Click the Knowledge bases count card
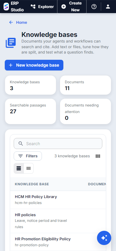The image size is (116, 251). [x=31, y=85]
